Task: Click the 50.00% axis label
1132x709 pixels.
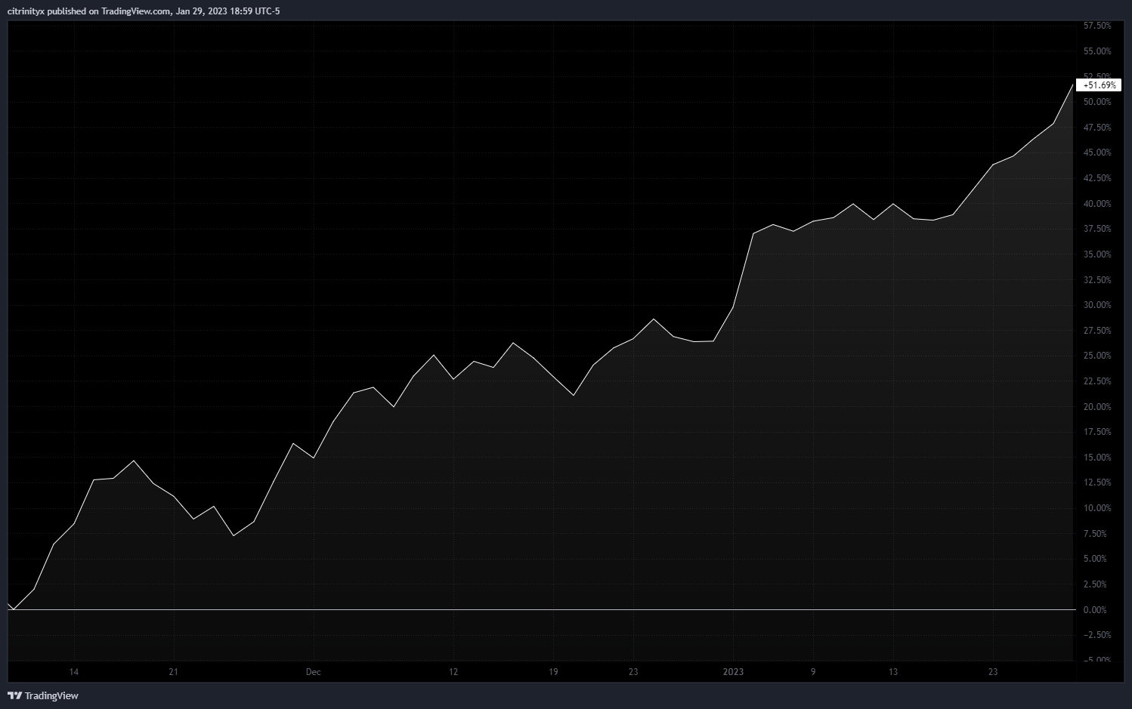Action: pos(1097,102)
